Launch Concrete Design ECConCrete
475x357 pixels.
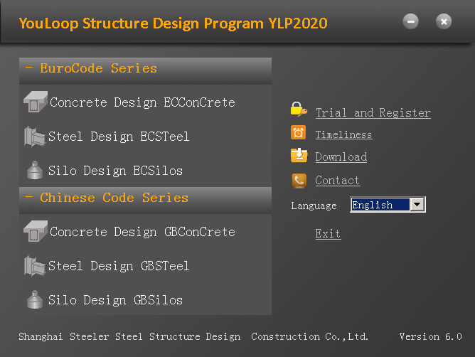tap(142, 102)
